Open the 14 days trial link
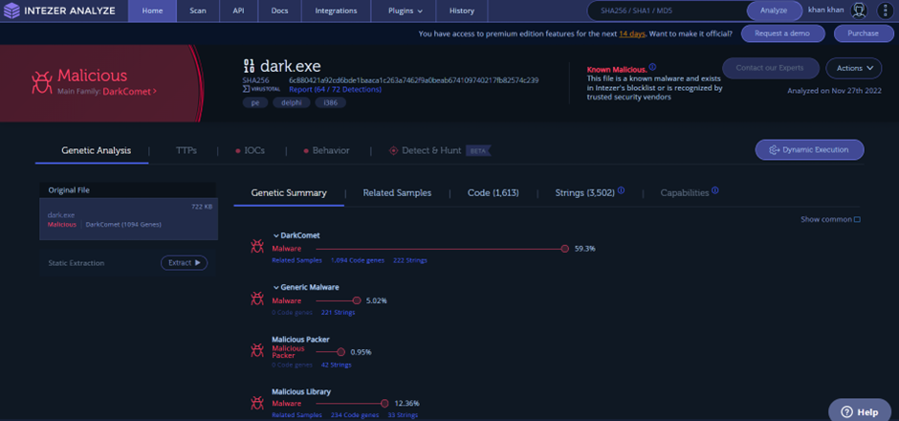Screen dimensions: 899x421 (x=632, y=33)
